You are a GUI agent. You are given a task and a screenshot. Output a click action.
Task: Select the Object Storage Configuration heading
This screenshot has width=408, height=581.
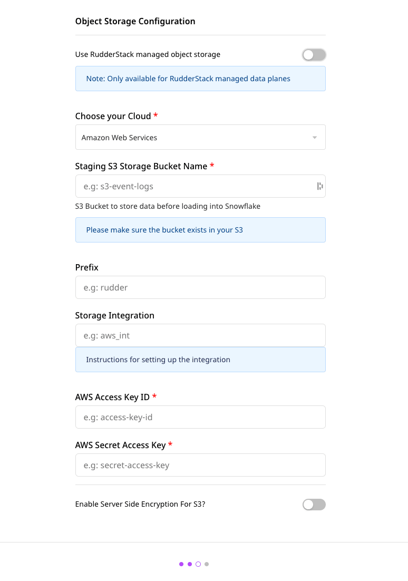tap(135, 21)
